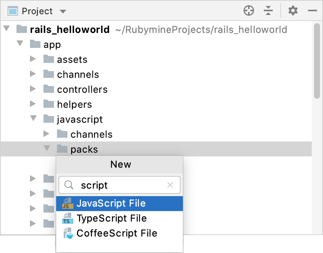Viewport: 323px width, 253px height.
Task: Click the magnifier icon in the search field
Action: pyautogui.click(x=69, y=185)
